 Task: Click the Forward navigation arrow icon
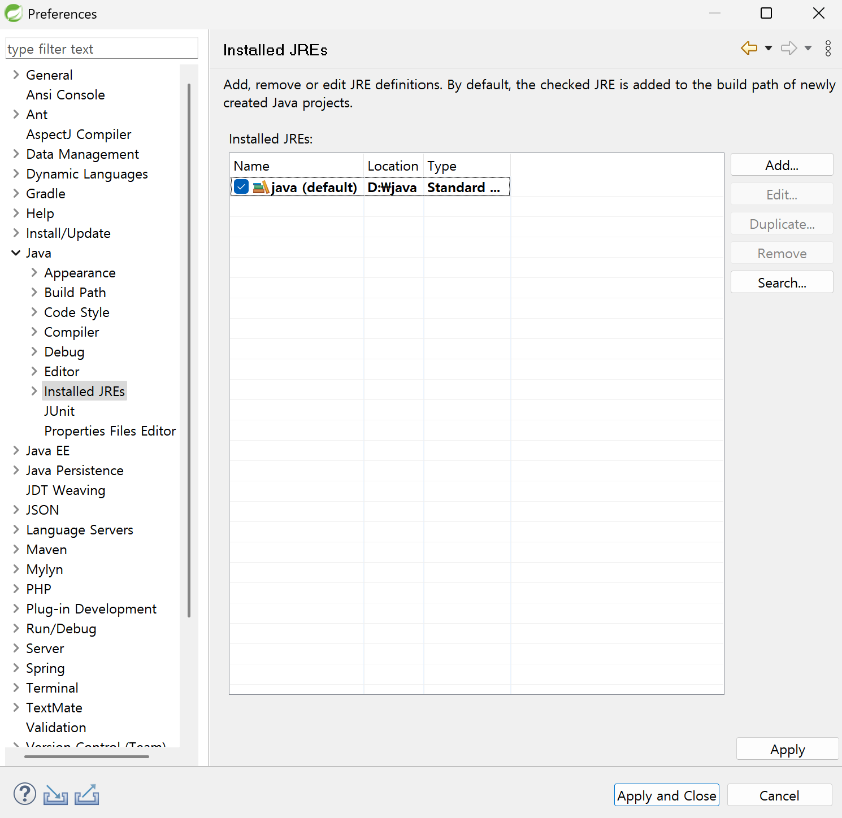789,48
